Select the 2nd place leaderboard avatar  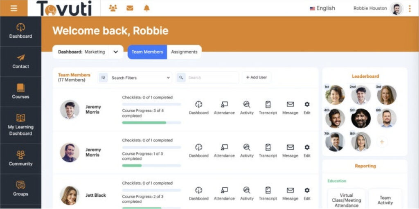tap(361, 95)
